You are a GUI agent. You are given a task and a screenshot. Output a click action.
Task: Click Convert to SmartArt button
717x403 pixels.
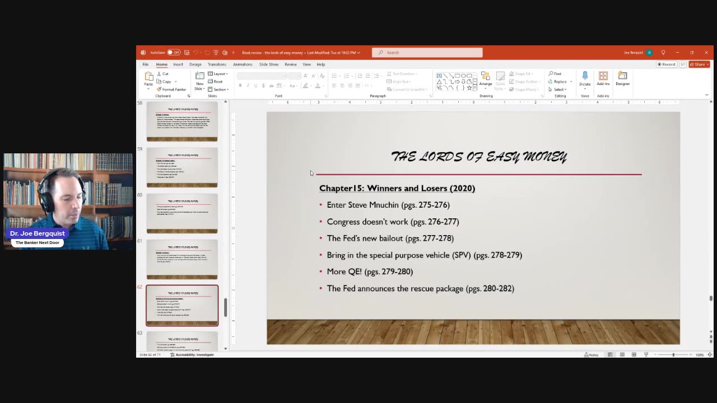(x=407, y=90)
